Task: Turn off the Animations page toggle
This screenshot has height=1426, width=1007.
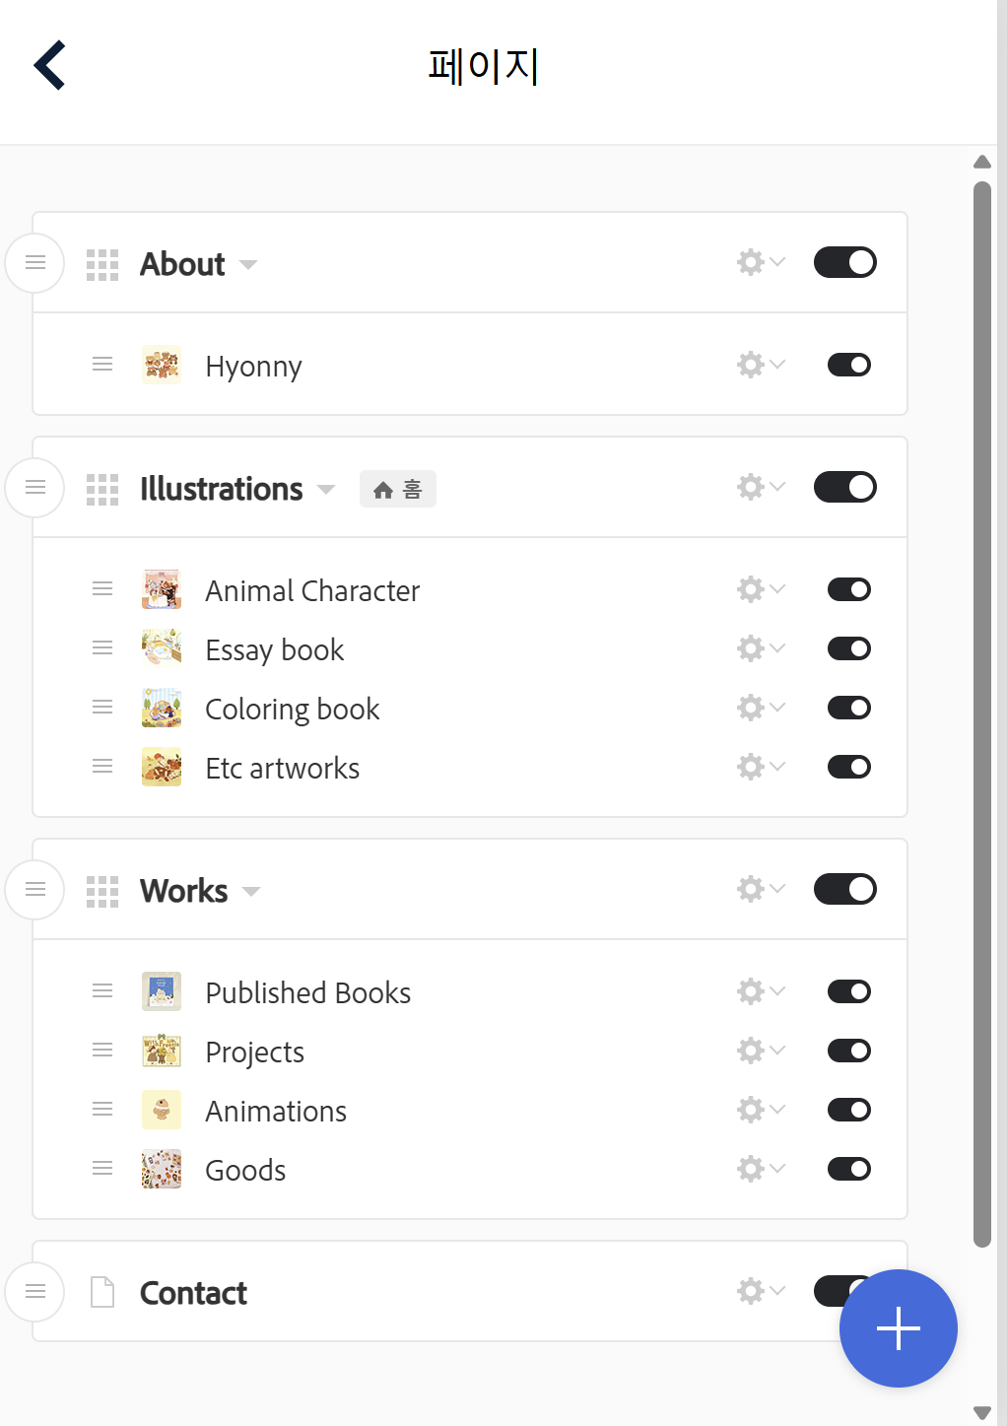Action: point(848,1110)
